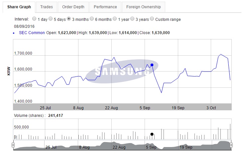Screen dimensions: 242x154
Task: Click the blue SEC Common legend dot
Action: click(14, 33)
